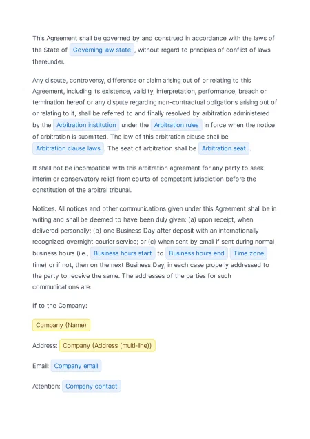Open the Company email field
The height and width of the screenshot is (439, 310).
pyautogui.click(x=76, y=366)
